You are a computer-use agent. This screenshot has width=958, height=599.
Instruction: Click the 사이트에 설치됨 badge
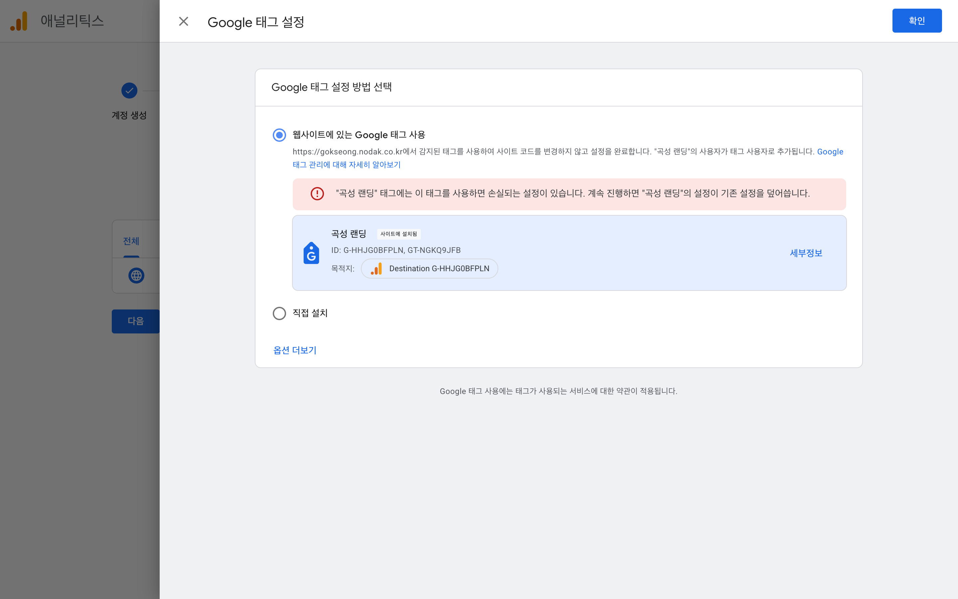[399, 234]
